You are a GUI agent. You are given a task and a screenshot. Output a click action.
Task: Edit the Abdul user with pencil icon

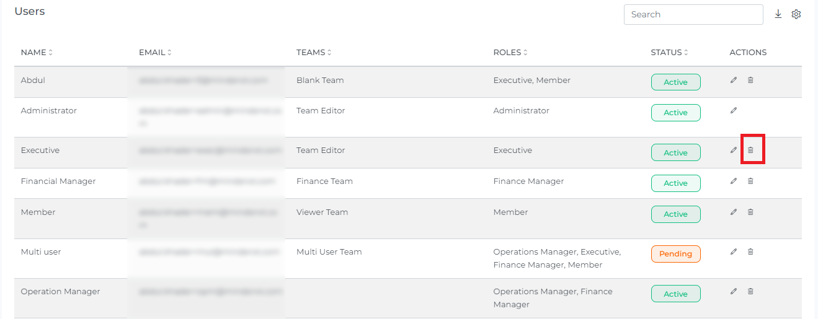(734, 80)
